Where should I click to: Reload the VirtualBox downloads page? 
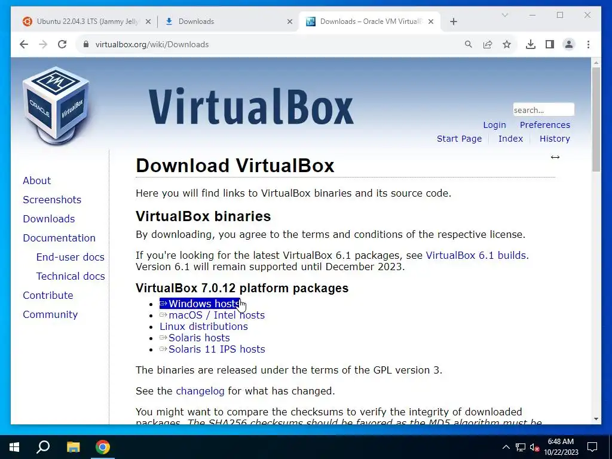[x=62, y=44]
